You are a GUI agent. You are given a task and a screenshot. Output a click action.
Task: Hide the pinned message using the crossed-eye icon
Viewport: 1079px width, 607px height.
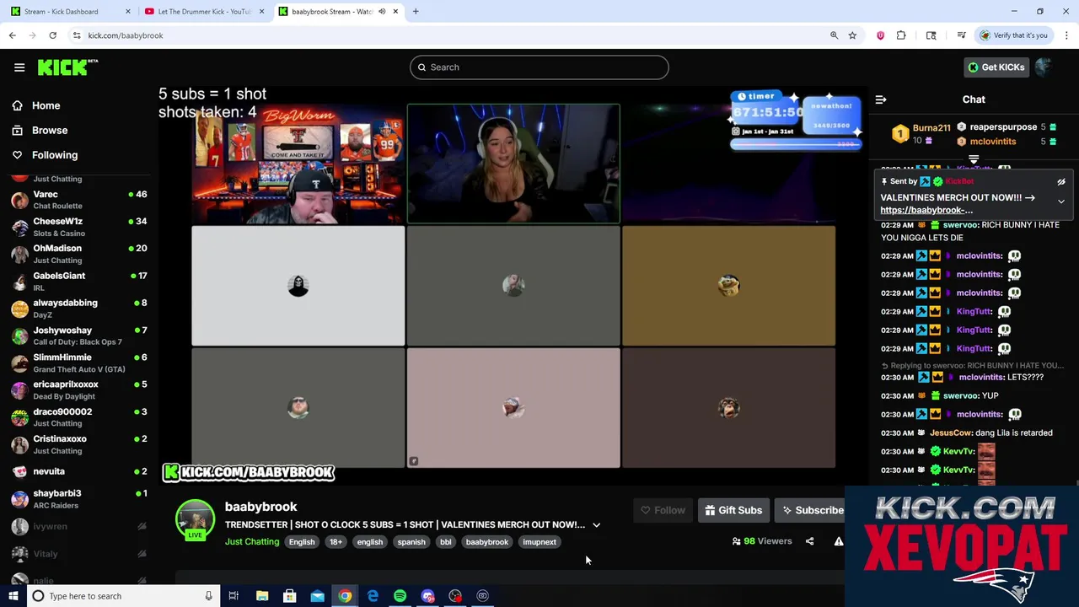[x=1061, y=182]
